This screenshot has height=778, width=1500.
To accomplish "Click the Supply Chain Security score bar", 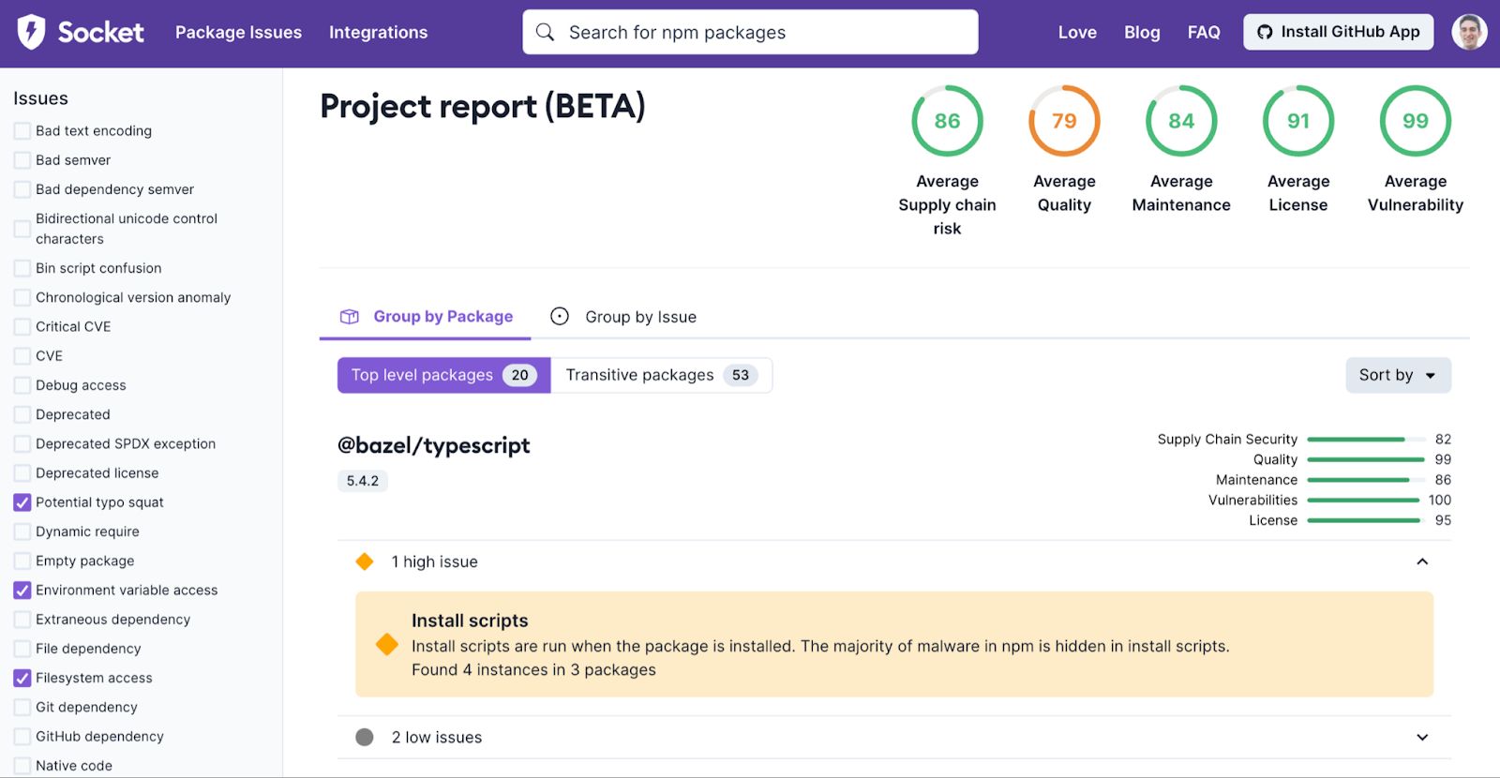I will tap(1366, 440).
